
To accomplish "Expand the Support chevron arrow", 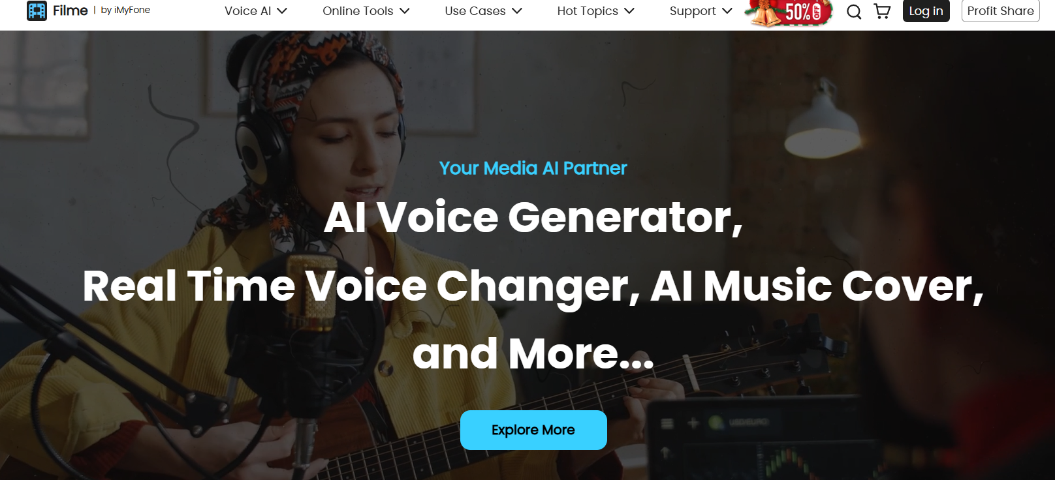I will click(x=727, y=11).
